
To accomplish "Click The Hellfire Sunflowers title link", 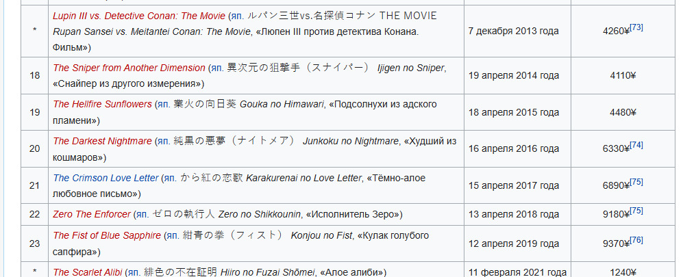I will [x=102, y=104].
